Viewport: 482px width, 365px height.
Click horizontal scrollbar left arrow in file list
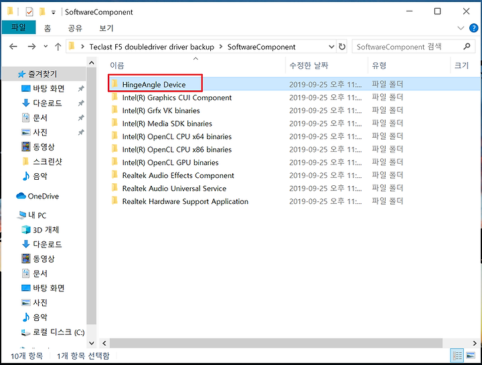click(x=104, y=343)
